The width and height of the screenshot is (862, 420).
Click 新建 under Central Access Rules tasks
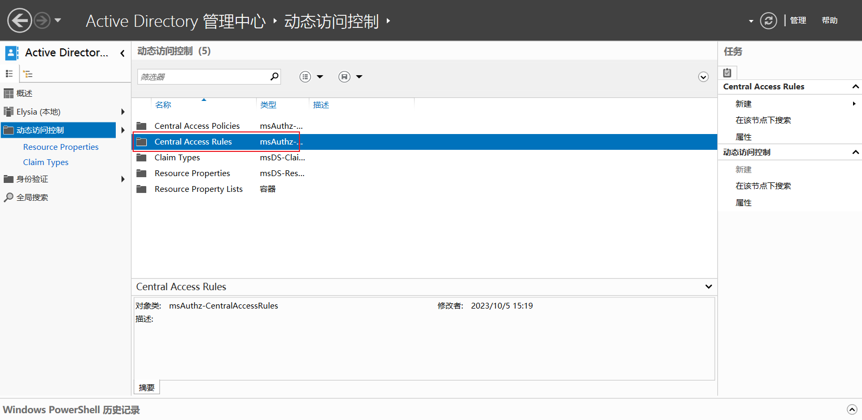pos(743,104)
